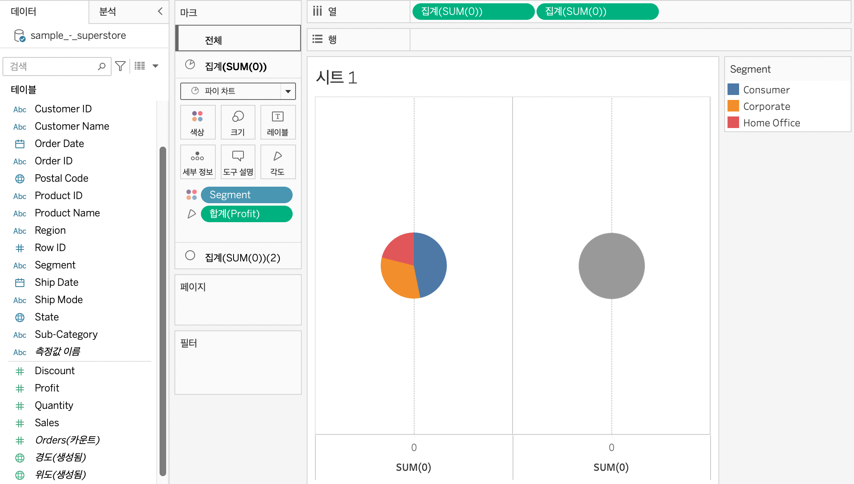Click the 레이블 (Label) marks card button
This screenshot has width=854, height=484.
pos(278,122)
